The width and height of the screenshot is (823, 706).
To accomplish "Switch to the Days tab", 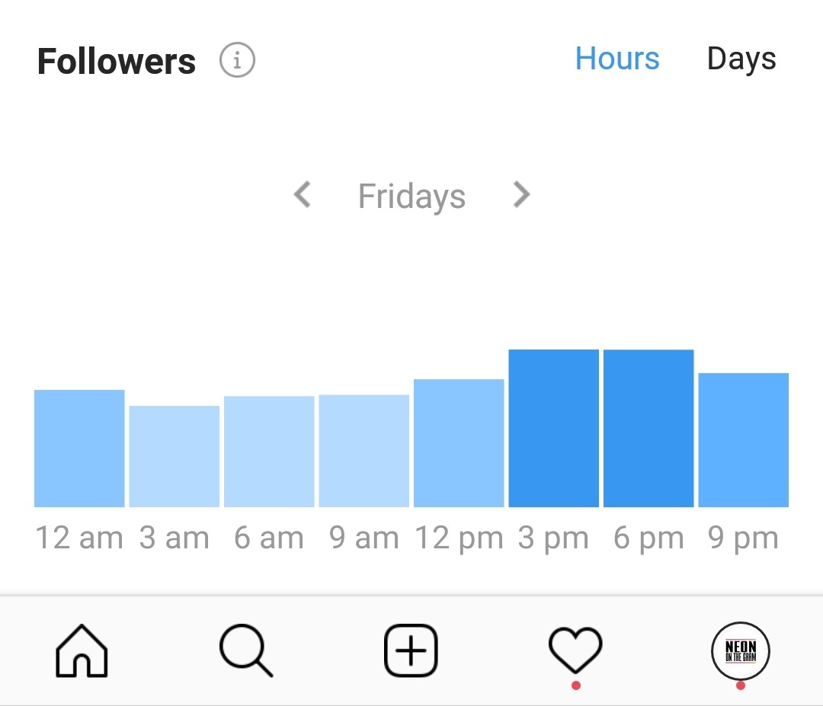I will click(x=741, y=58).
